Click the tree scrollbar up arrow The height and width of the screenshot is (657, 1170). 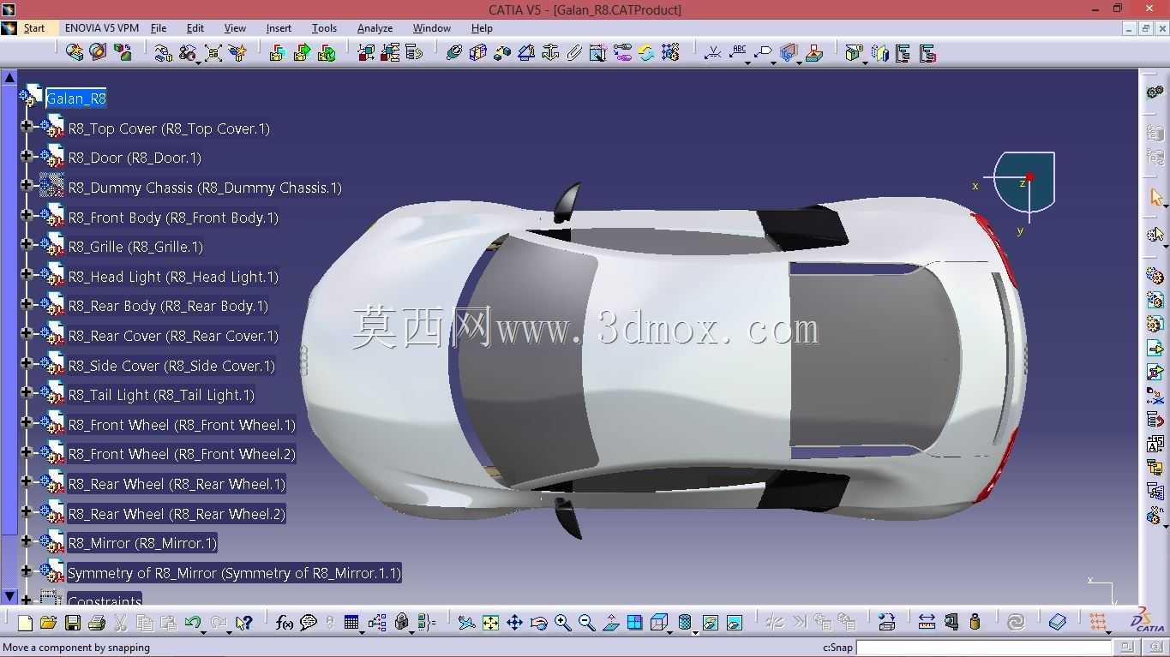point(9,77)
